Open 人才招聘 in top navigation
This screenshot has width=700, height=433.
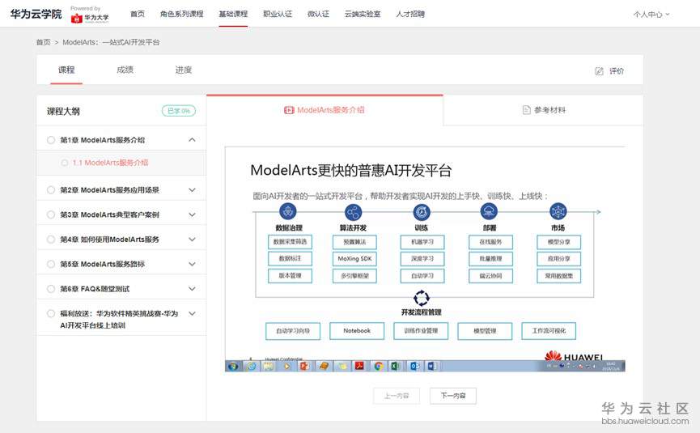[x=410, y=14]
